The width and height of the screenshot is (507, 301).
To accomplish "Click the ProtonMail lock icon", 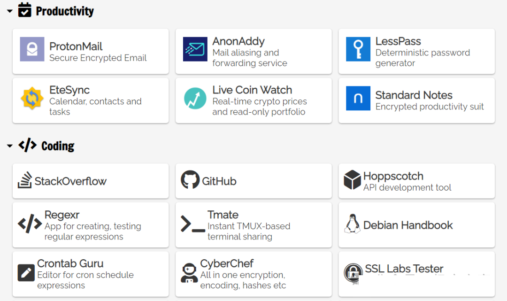I will [x=32, y=49].
